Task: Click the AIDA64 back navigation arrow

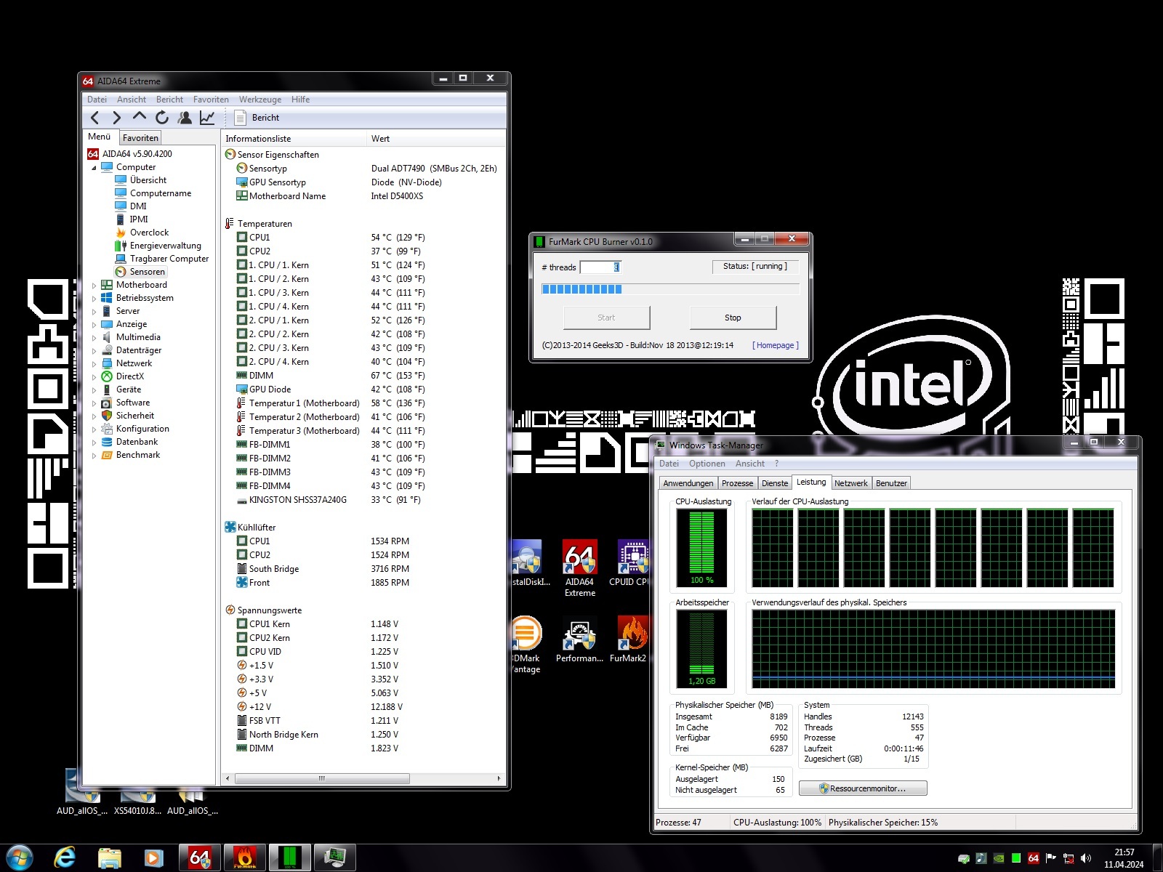Action: (x=95, y=118)
